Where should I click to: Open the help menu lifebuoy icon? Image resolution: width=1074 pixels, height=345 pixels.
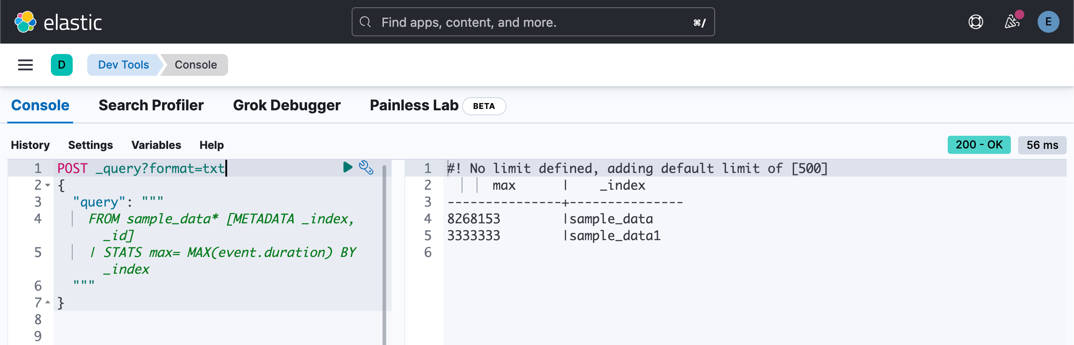(x=975, y=22)
